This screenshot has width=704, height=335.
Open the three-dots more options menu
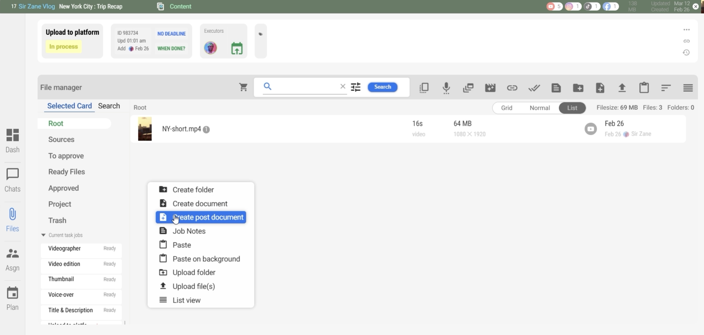point(686,30)
